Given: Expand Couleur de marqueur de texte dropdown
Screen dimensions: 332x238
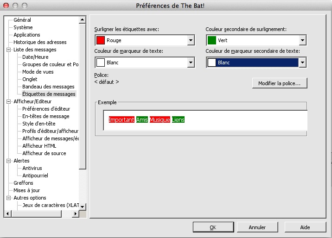Looking at the screenshot, I should (x=191, y=62).
